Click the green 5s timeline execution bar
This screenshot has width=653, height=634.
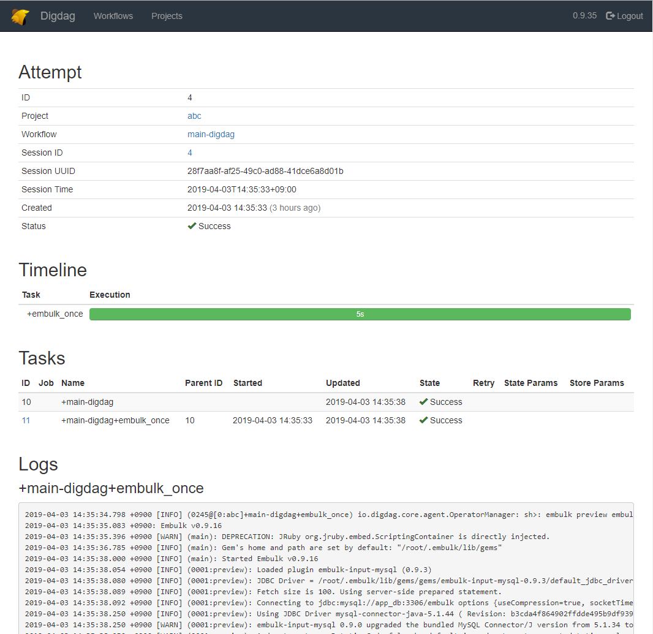pyautogui.click(x=360, y=314)
